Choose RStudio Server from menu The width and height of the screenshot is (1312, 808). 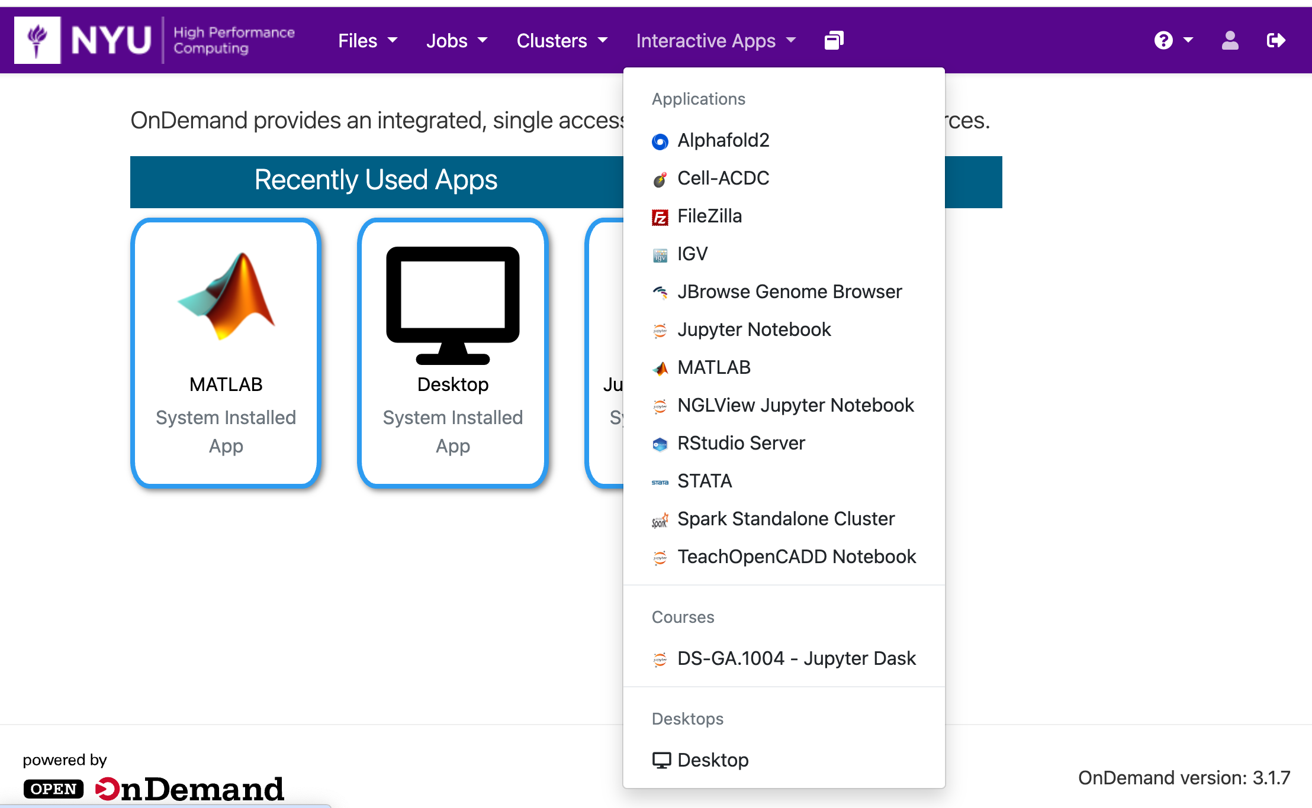784,443
